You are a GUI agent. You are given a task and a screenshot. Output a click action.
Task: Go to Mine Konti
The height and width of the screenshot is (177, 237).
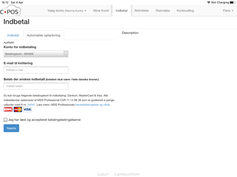click(x=101, y=11)
